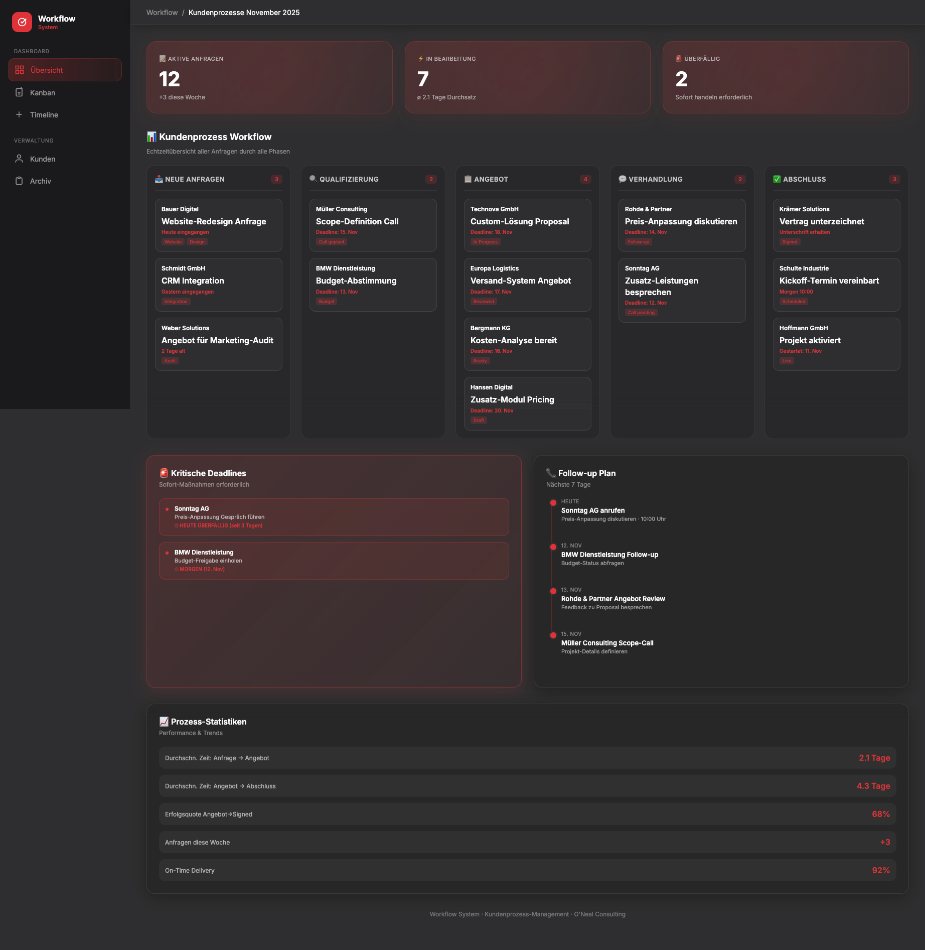
Task: Click the Kanban board icon
Action: coord(20,92)
